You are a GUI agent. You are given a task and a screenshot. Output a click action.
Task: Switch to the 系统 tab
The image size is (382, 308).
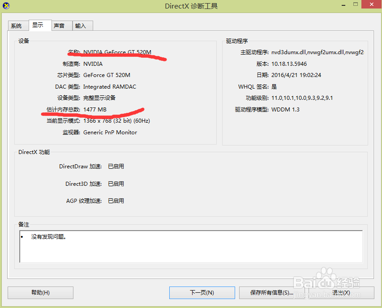[17, 26]
